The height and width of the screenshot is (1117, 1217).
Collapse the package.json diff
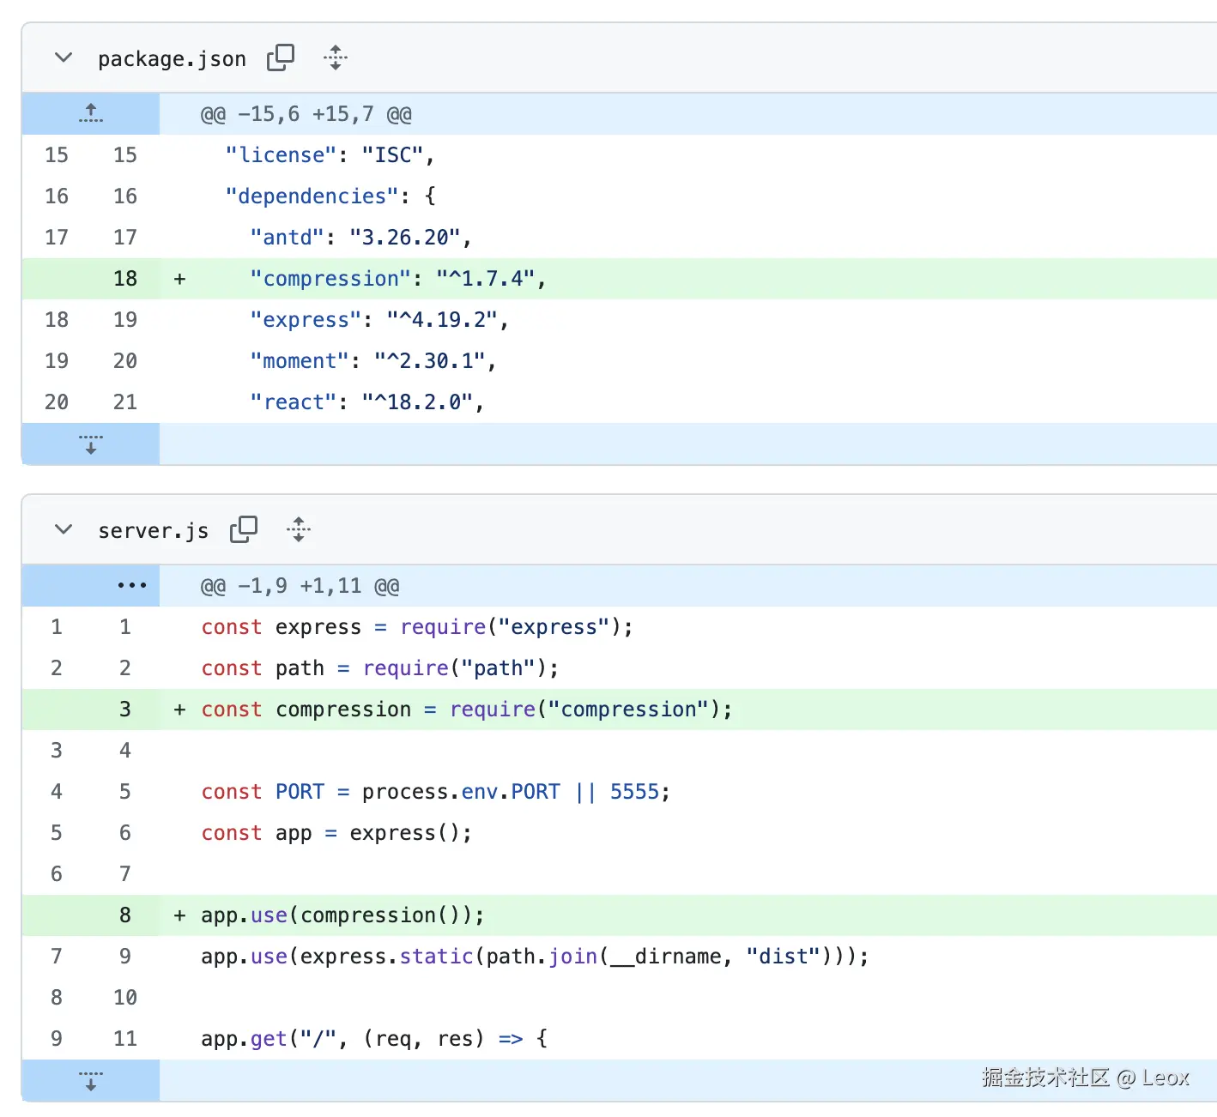(64, 57)
